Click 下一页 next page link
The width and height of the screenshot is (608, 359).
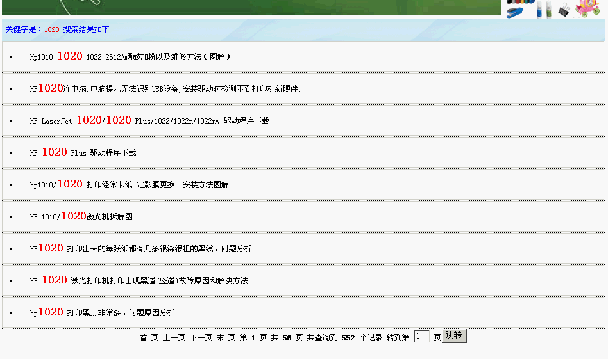click(201, 338)
